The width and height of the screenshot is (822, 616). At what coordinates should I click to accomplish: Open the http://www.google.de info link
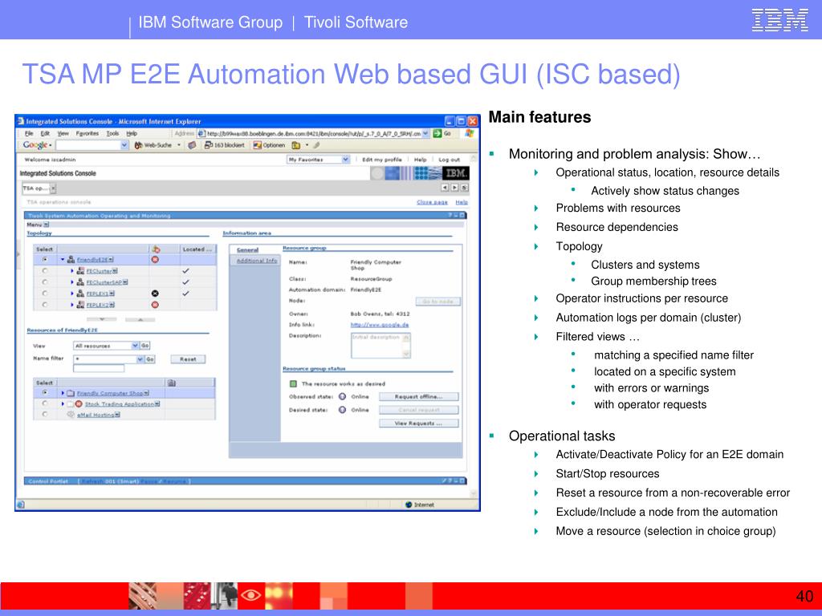tap(380, 325)
